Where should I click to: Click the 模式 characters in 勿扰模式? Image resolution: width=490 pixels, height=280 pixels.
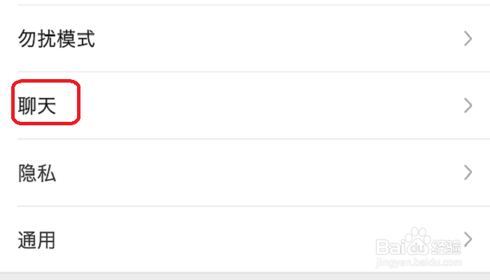(76, 38)
